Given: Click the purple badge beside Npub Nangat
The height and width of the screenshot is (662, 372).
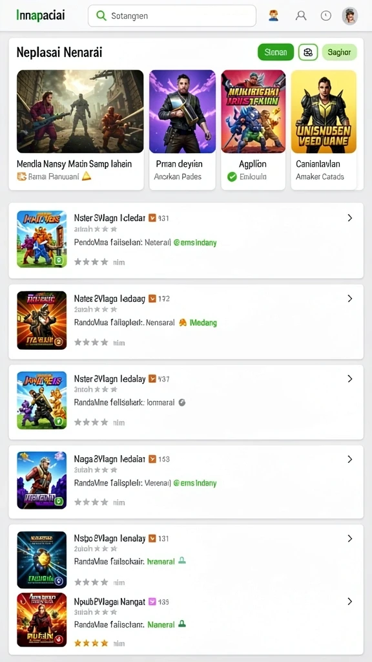Looking at the screenshot, I should [x=152, y=602].
